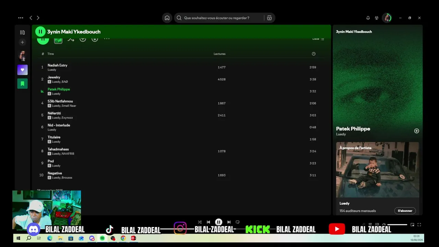Open the Exynozz artist link
439x247 pixels.
[67, 118]
